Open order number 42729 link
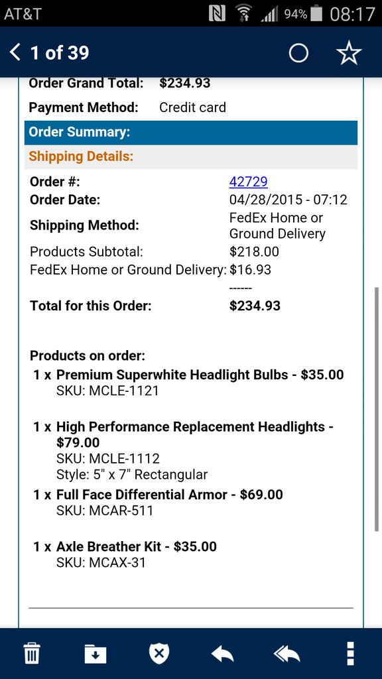The image size is (382, 679). 248,182
